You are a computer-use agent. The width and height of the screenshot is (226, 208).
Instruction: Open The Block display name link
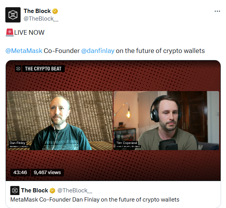(x=37, y=11)
